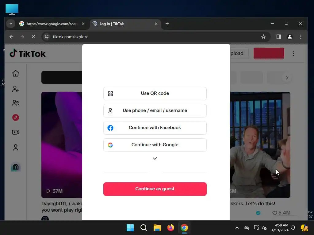Image resolution: width=314 pixels, height=235 pixels.
Task: Click Chrome icon in taskbar
Action: tap(184, 228)
